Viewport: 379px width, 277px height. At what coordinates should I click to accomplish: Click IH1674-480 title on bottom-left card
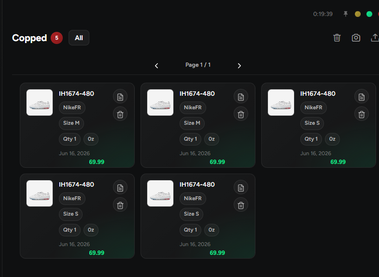coord(76,185)
